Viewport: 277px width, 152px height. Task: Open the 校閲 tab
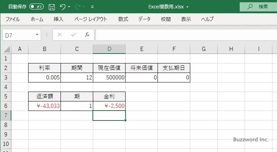coord(166,19)
